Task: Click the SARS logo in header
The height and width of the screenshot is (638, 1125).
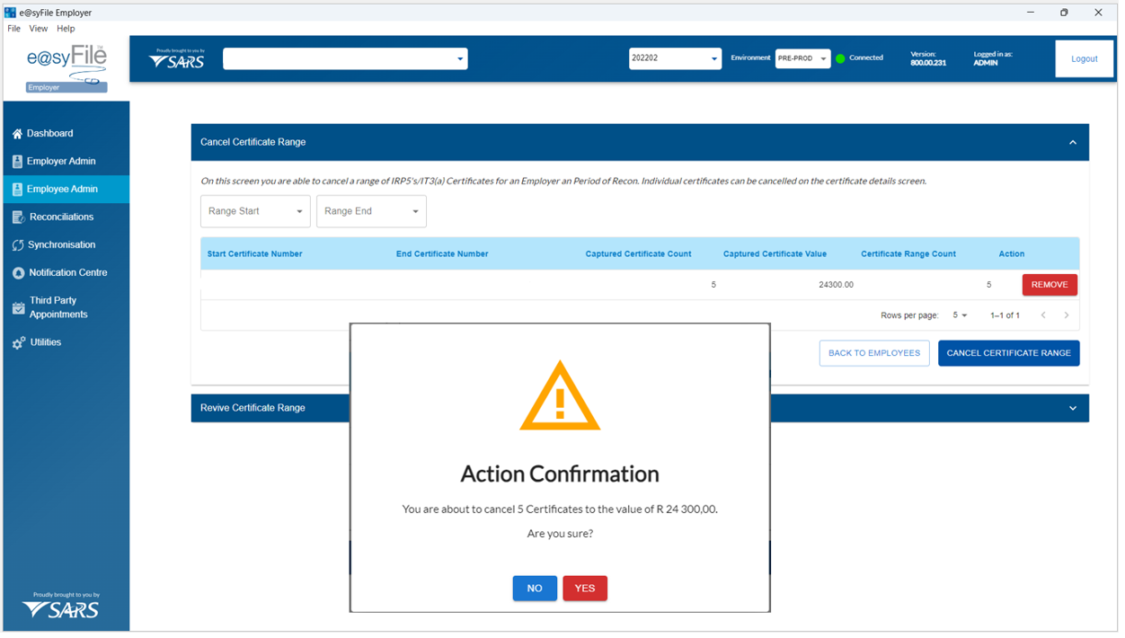Action: 177,59
